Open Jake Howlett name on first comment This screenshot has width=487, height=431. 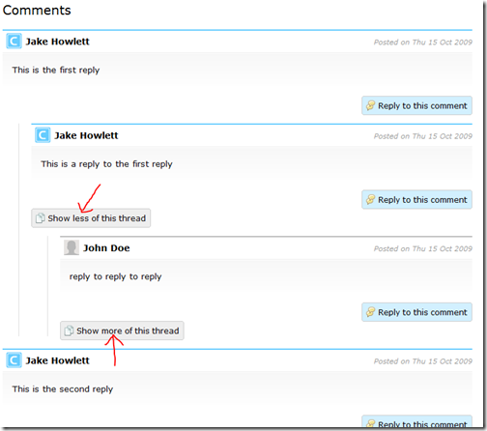(58, 42)
